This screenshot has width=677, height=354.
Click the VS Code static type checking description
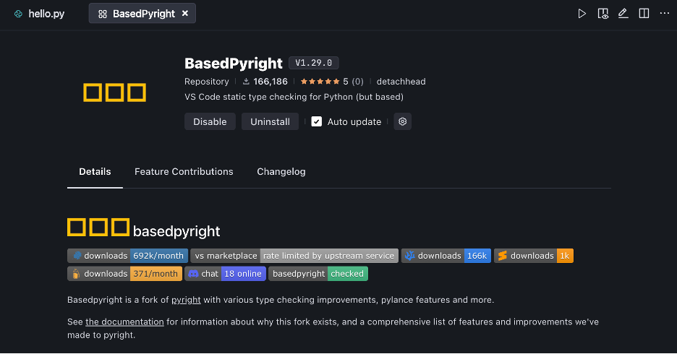pos(294,97)
